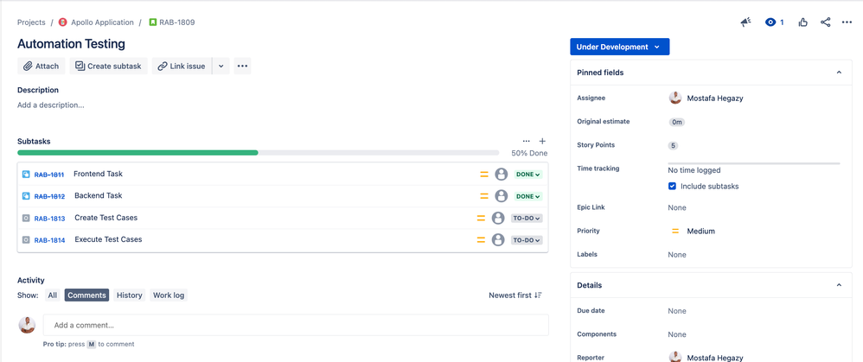
Task: Click the Create subtask button
Action: pyautogui.click(x=108, y=66)
